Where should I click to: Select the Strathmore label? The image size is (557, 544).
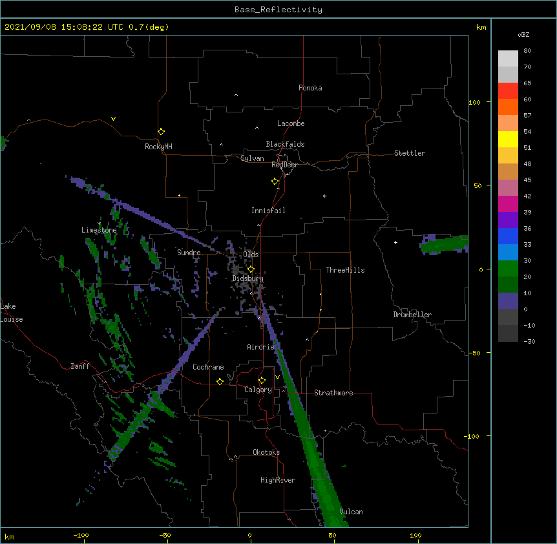coord(333,393)
